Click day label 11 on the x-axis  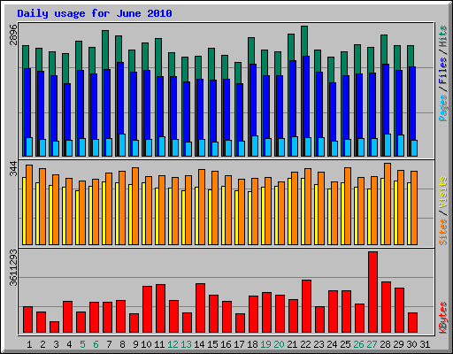pos(159,344)
